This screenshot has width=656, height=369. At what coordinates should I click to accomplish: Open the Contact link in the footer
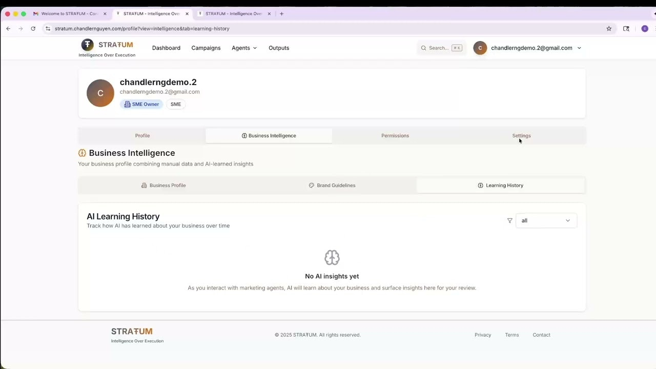pyautogui.click(x=541, y=335)
